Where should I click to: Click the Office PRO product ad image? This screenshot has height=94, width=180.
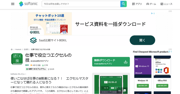pos(162,67)
